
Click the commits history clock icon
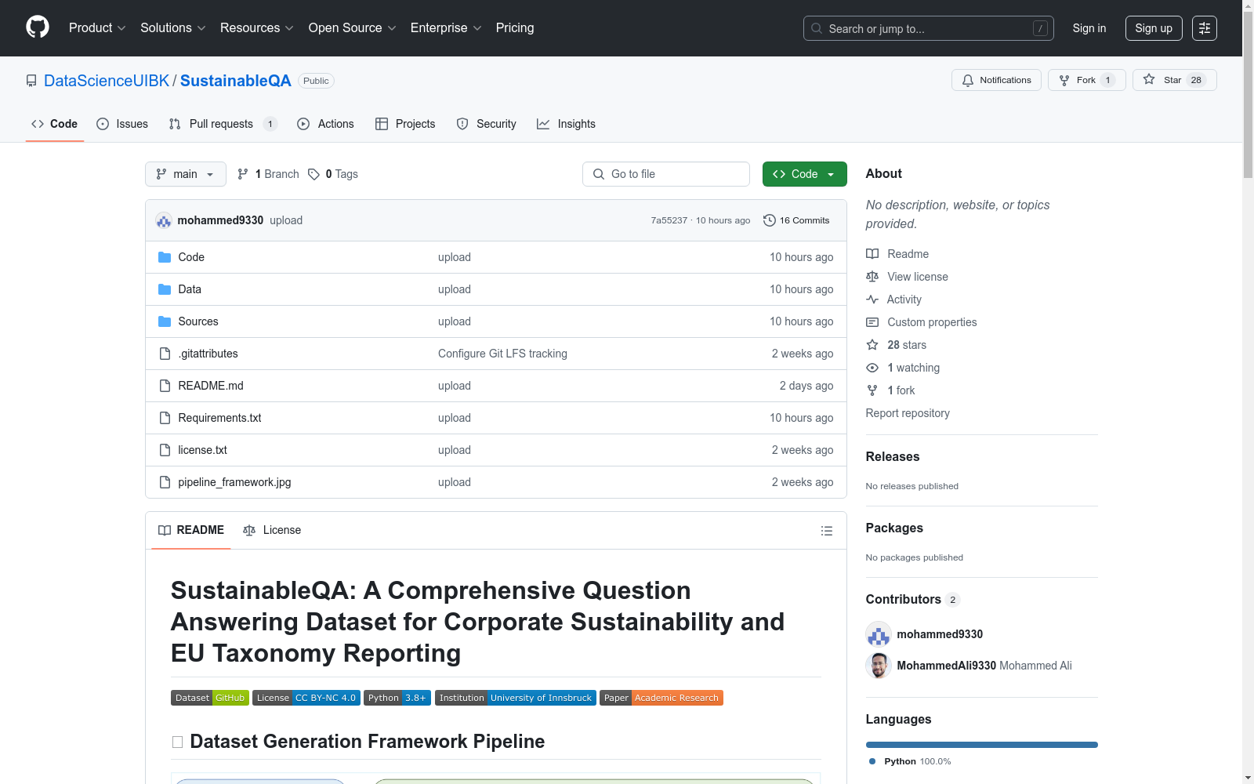pos(770,220)
